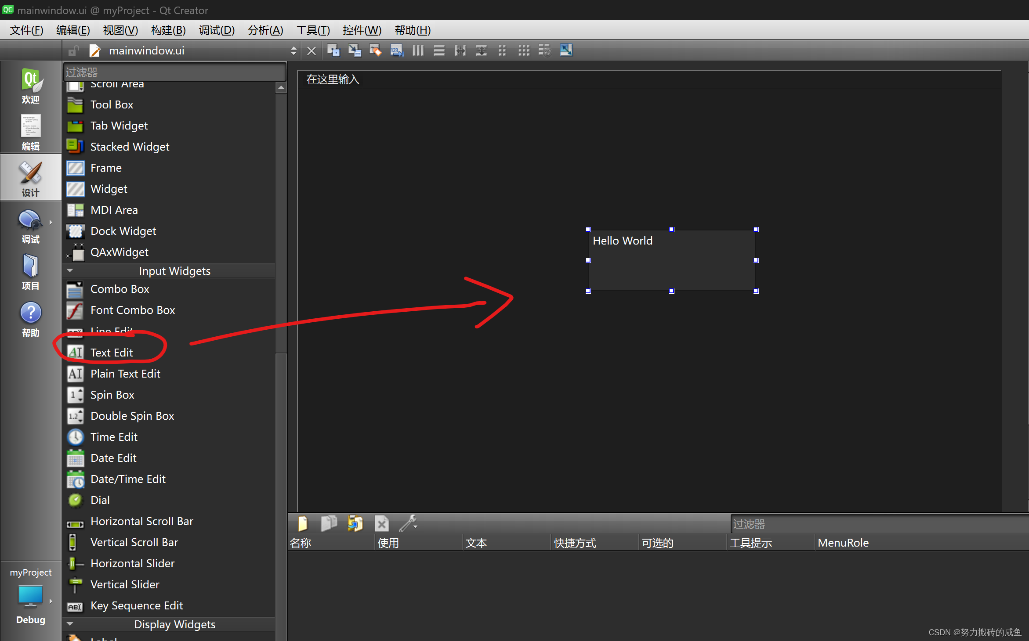This screenshot has height=641, width=1029.
Task: Click 在这里输入 on the form menu bar
Action: click(333, 79)
